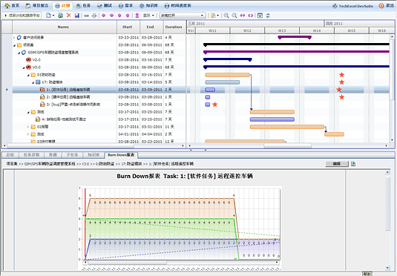Open the folder export dropdown icon
Image resolution: width=397 pixels, height=276 pixels.
click(x=214, y=16)
